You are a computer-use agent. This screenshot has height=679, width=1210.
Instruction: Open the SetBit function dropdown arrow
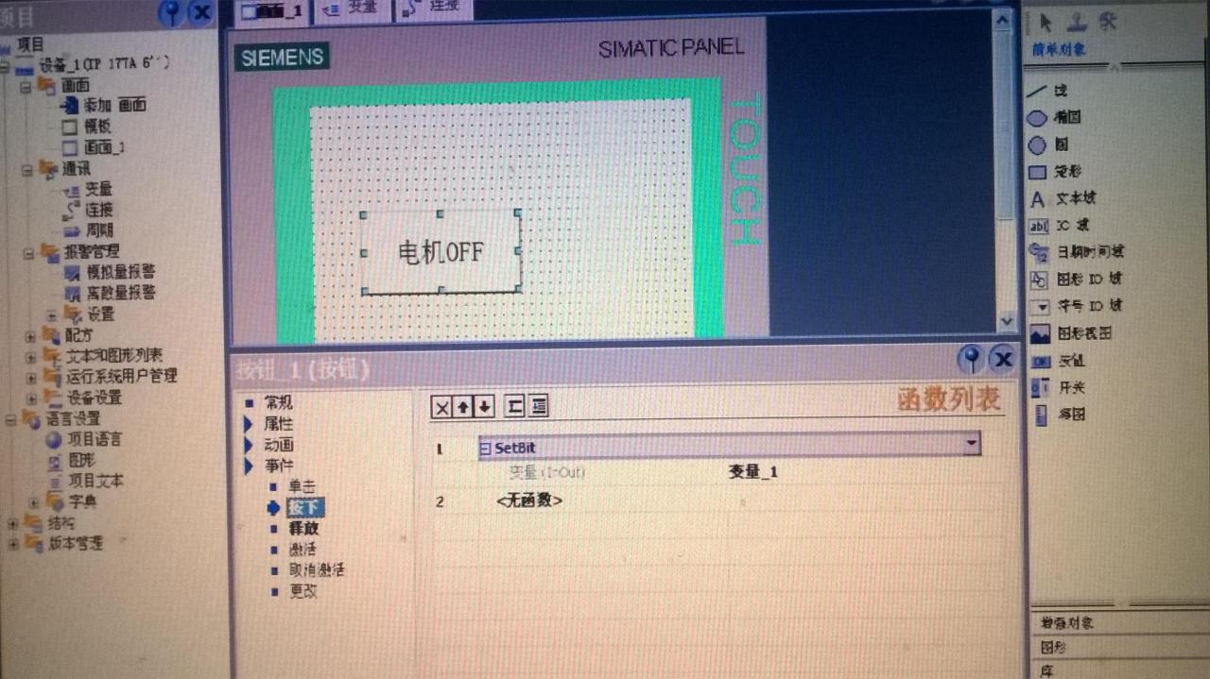971,444
